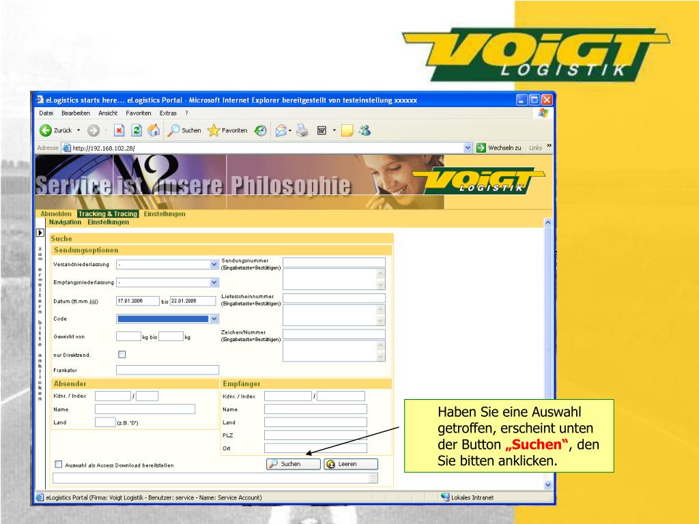This screenshot has height=524, width=699.
Task: Click the IE icon in the title bar
Action: tap(40, 100)
